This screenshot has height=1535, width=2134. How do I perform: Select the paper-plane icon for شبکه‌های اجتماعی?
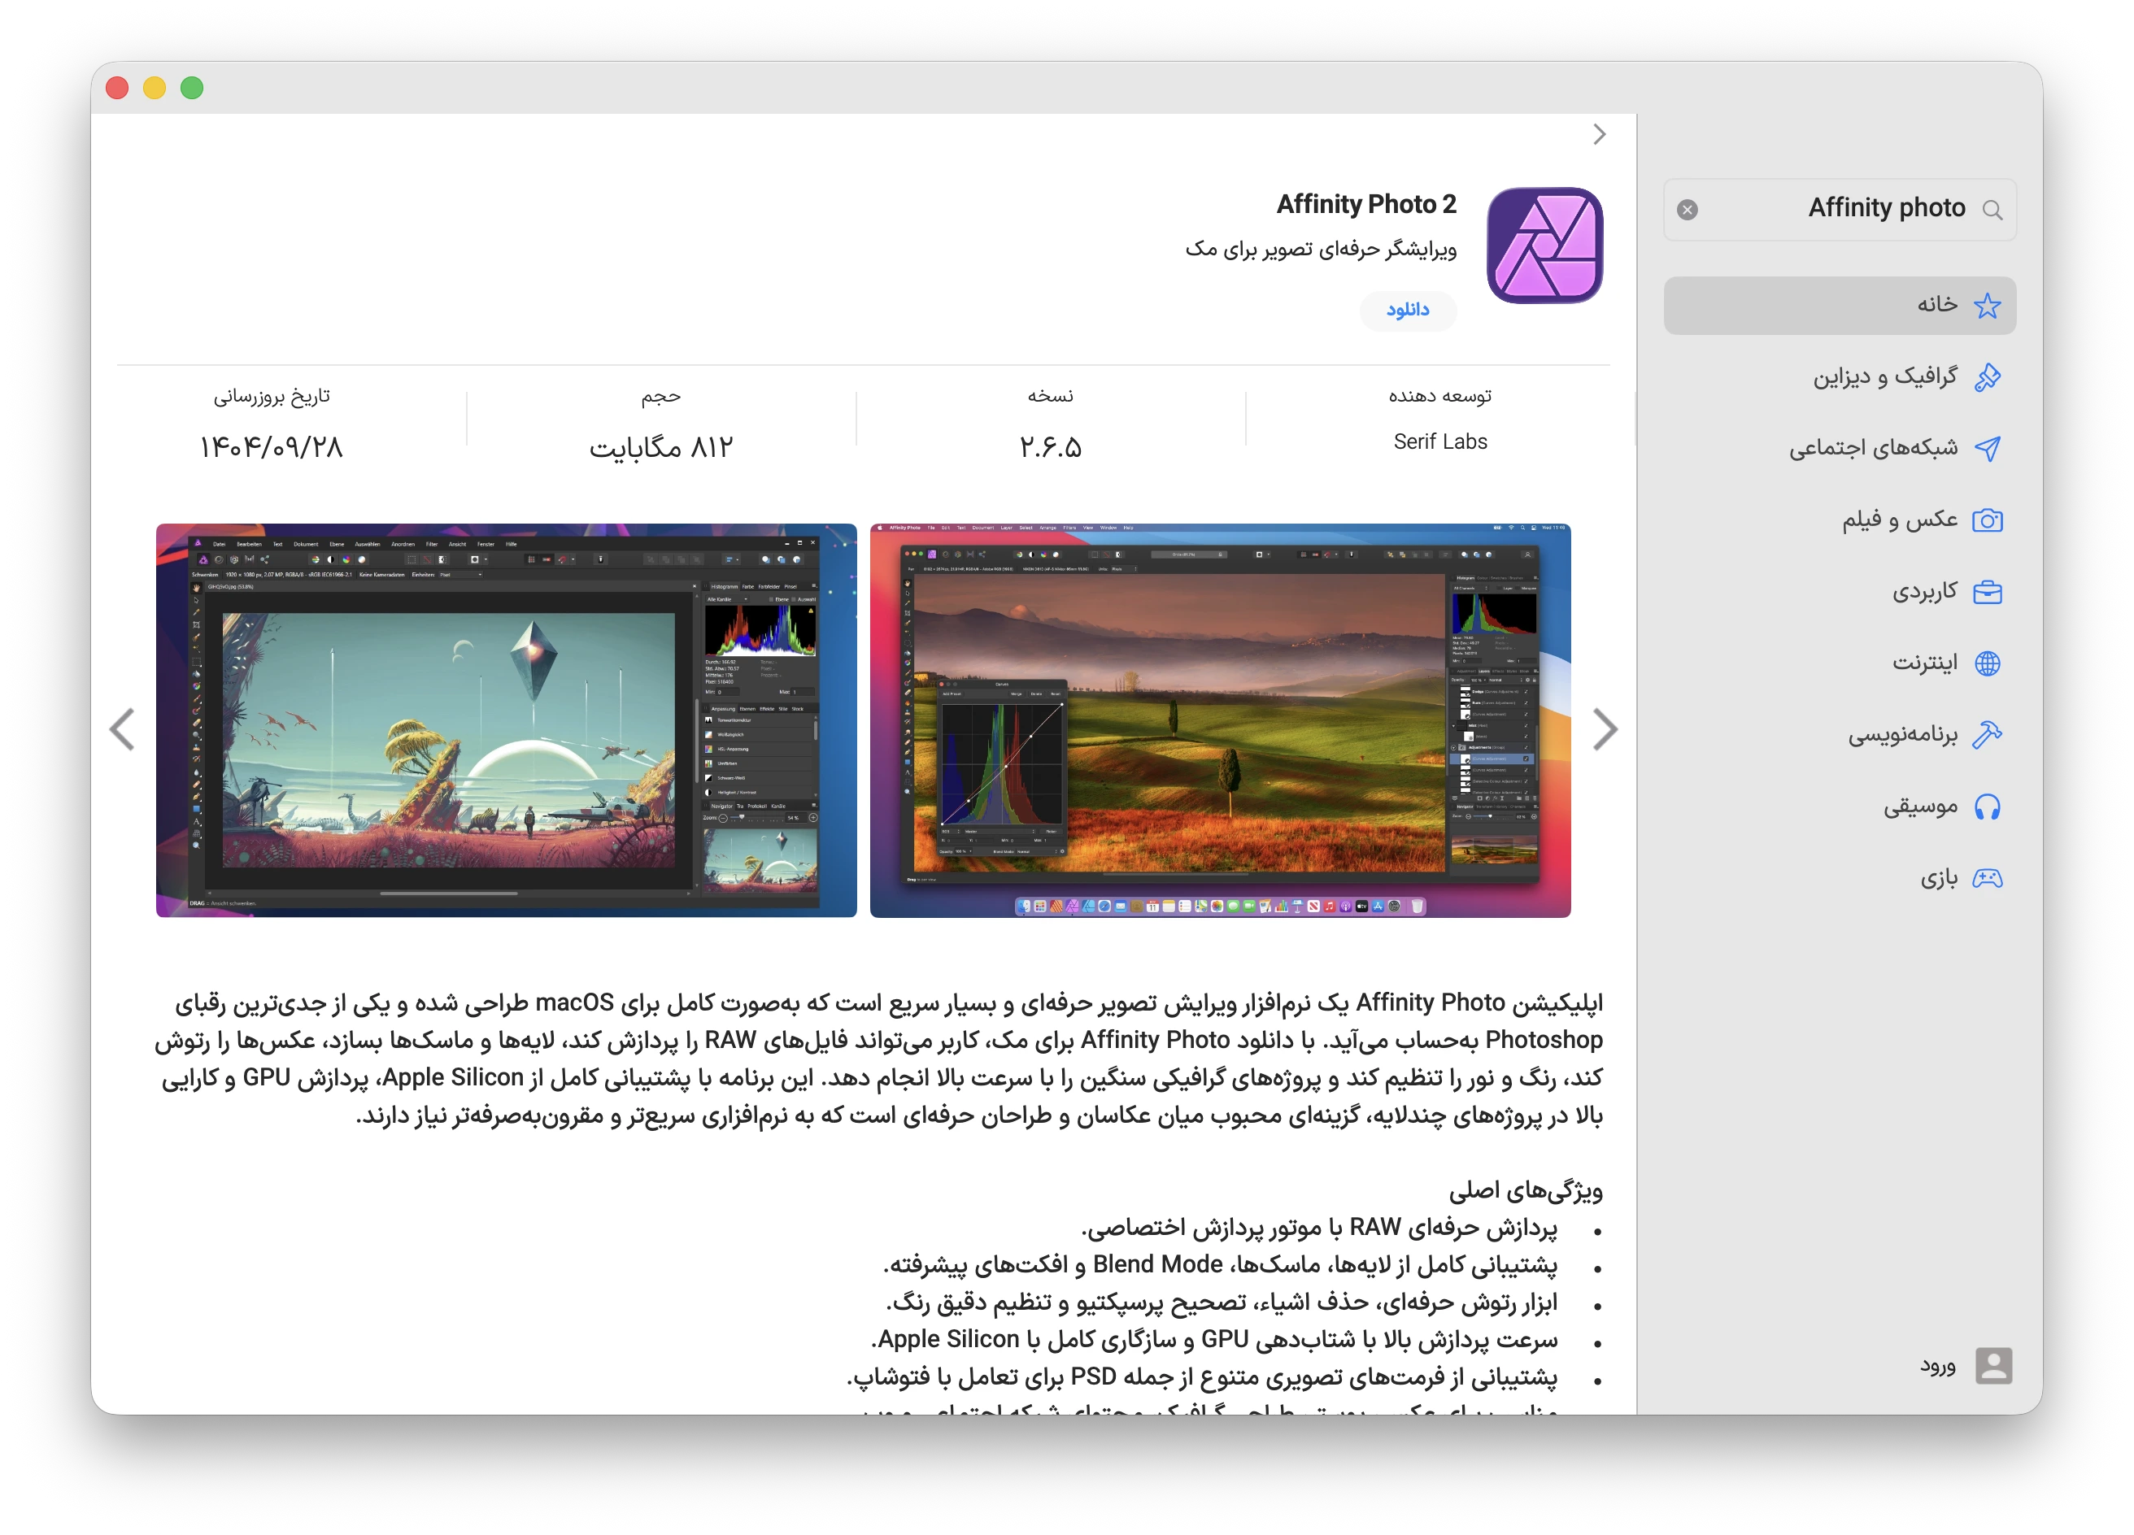click(x=1989, y=448)
